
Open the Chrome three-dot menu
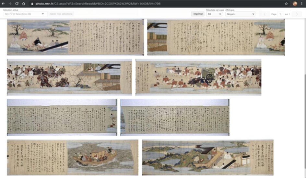[x=302, y=4]
